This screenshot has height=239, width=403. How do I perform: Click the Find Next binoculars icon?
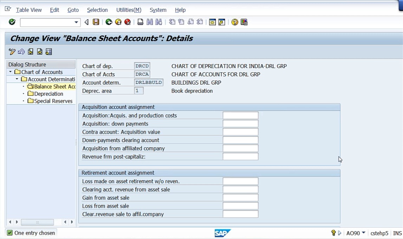click(159, 22)
